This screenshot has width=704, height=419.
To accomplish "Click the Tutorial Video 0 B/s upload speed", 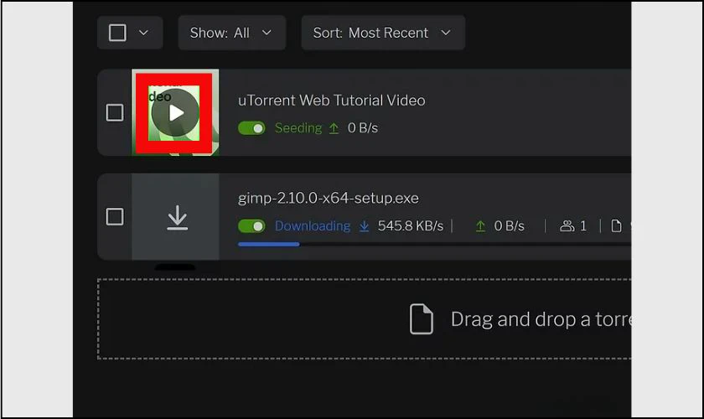I will point(363,128).
